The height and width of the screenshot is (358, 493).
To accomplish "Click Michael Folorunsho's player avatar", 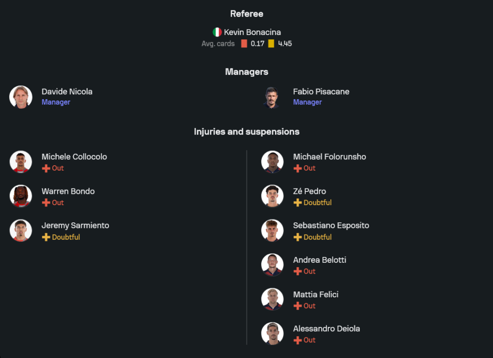I will coord(272,162).
